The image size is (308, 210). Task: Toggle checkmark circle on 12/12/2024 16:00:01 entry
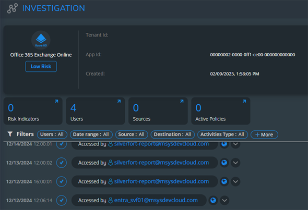coord(62,181)
